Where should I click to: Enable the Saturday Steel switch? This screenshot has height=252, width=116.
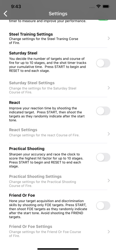click(103, 63)
